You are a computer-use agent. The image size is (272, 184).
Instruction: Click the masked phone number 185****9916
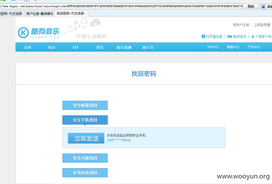click(119, 140)
